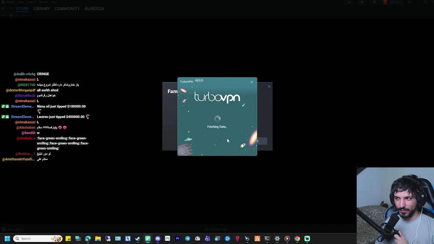Click chat username @AaBb-c4z6g
434x244 pixels.
pos(24,74)
